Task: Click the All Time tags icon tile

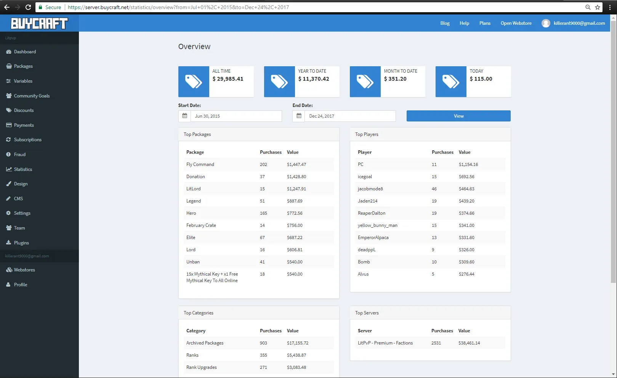Action: click(194, 81)
